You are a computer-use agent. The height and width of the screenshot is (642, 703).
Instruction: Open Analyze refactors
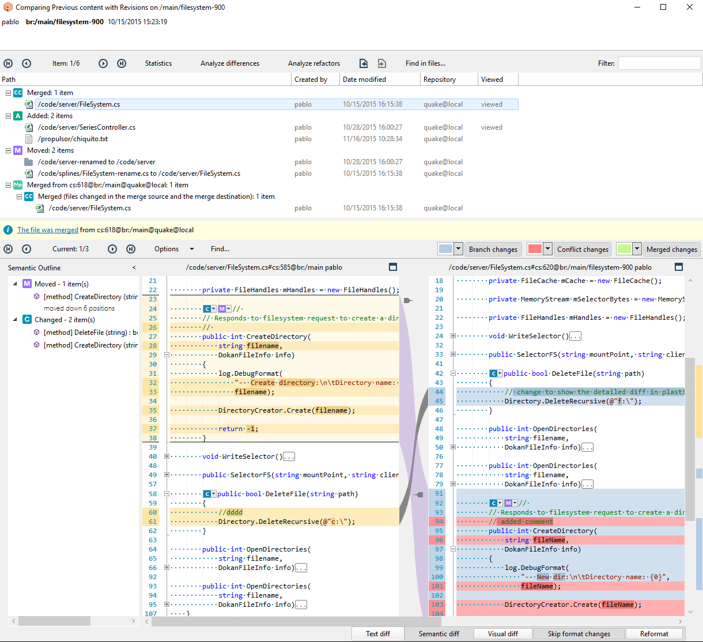click(x=314, y=63)
